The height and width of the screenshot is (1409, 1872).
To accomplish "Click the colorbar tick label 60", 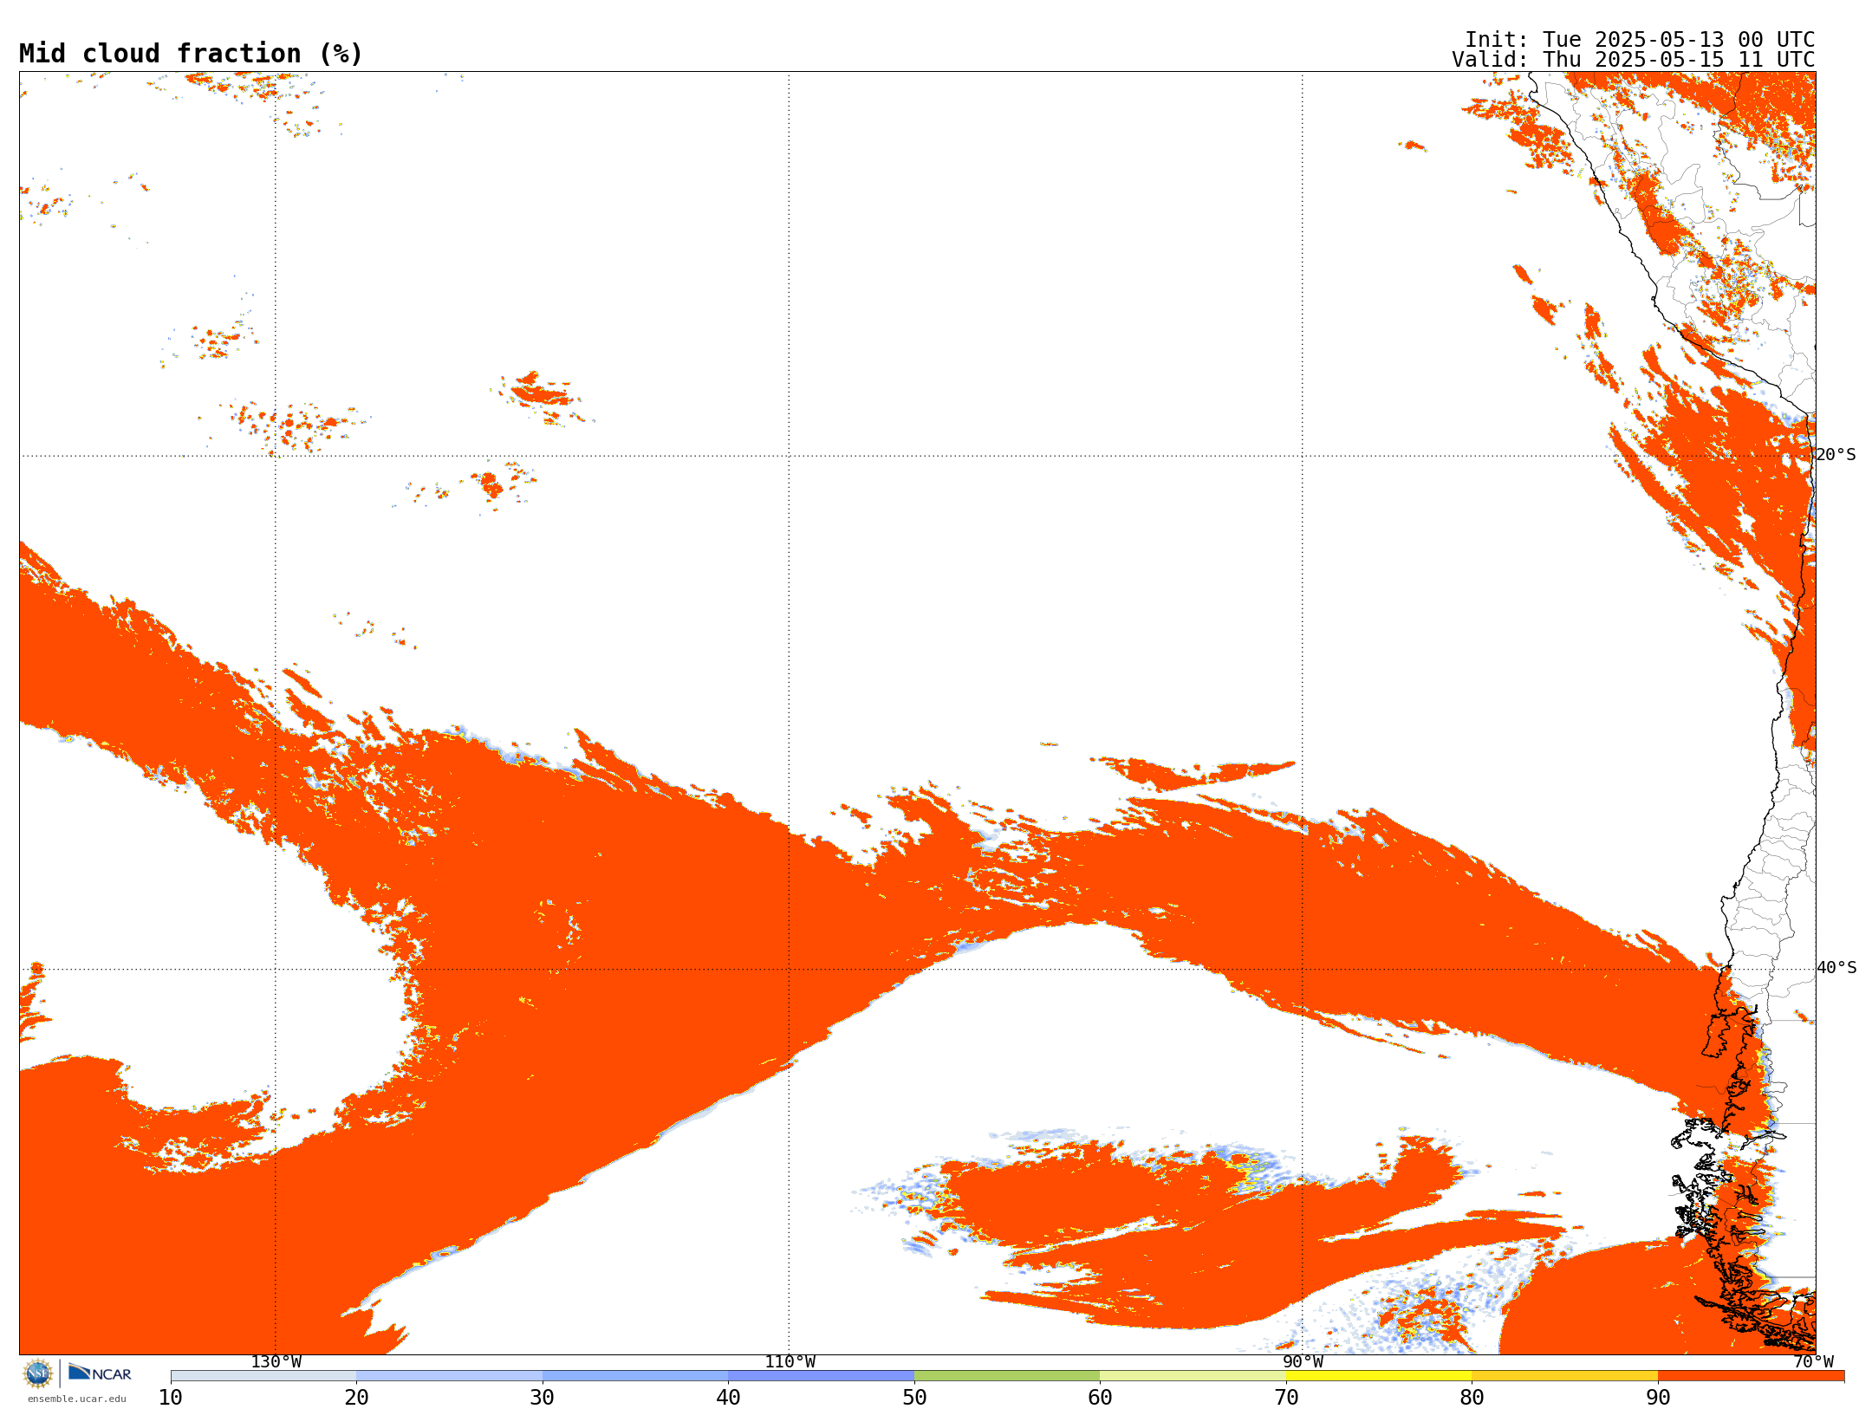I will tap(1100, 1398).
